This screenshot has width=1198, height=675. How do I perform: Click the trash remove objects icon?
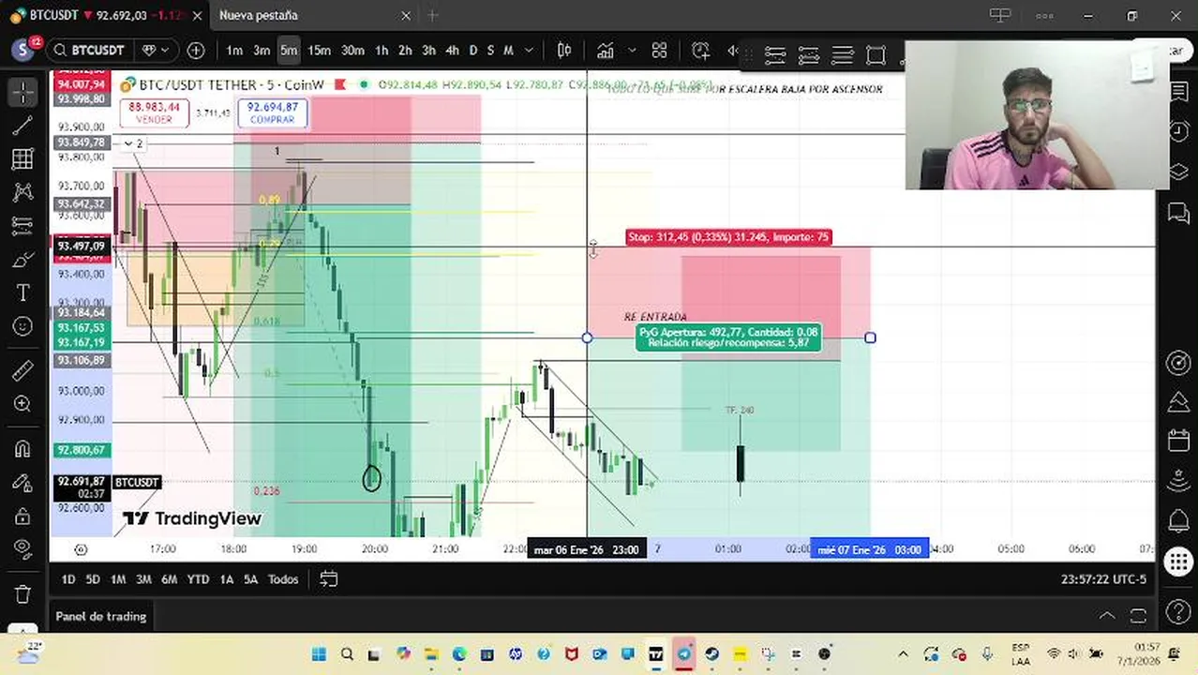[22, 593]
